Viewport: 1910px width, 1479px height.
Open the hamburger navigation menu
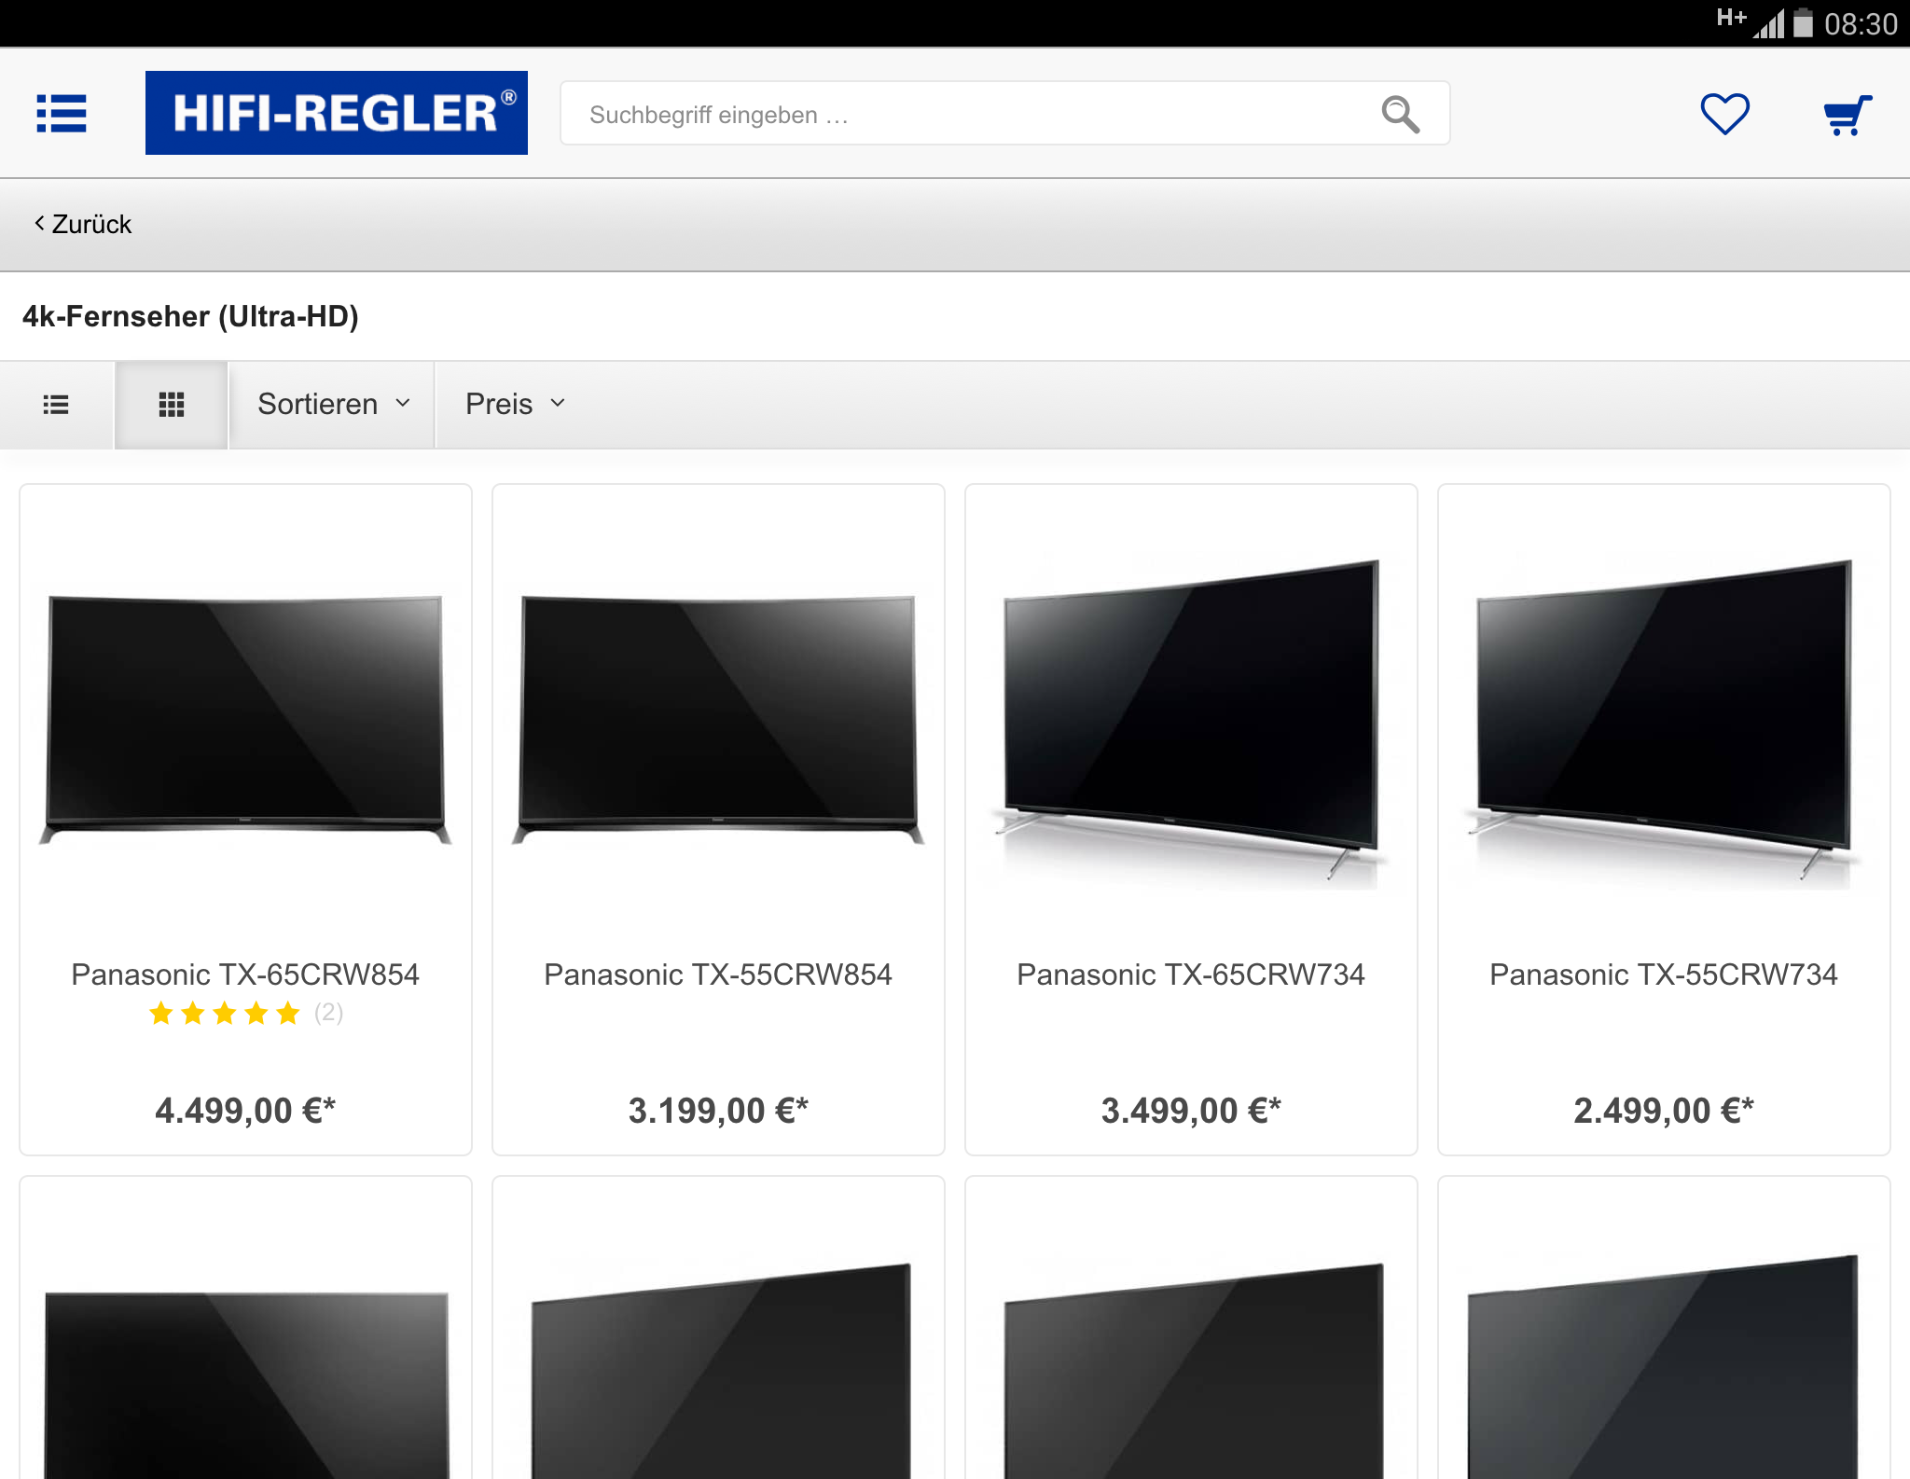[x=62, y=114]
